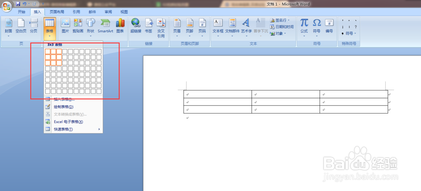This screenshot has width=421, height=191.
Task: Insert WordArt (艺术字)
Action: 246,28
